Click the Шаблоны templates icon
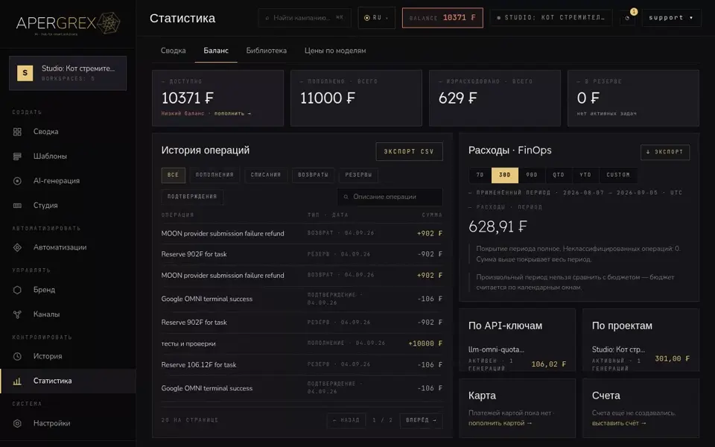This screenshot has width=715, height=447. 17,156
